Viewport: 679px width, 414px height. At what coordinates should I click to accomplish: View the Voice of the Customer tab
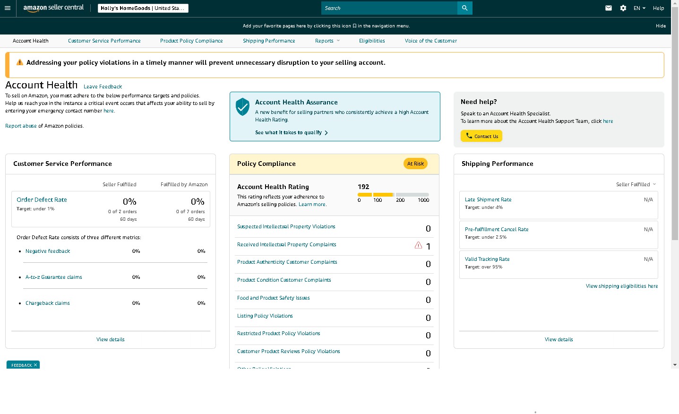[431, 41]
